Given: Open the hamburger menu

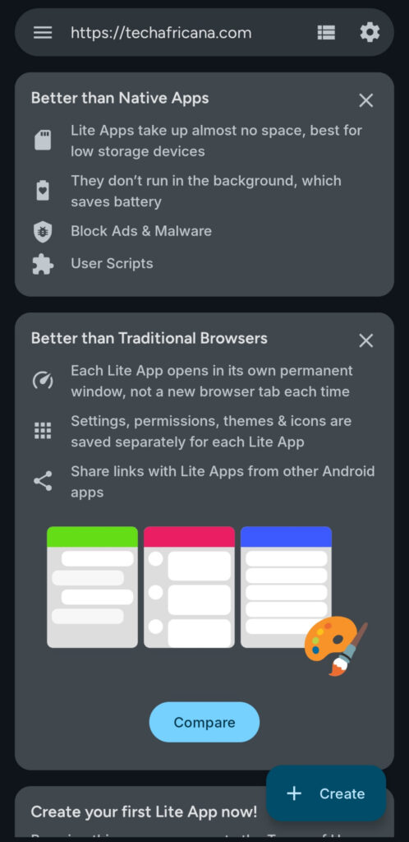Looking at the screenshot, I should pyautogui.click(x=43, y=33).
